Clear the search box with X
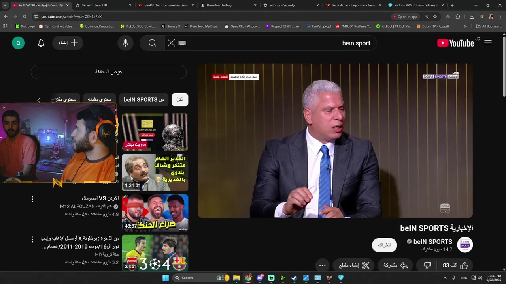506x284 pixels. click(171, 43)
